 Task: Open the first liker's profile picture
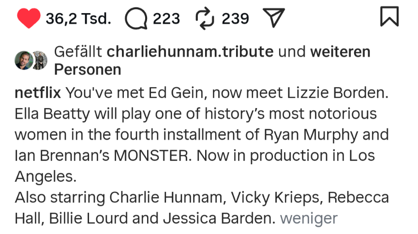coord(23,60)
